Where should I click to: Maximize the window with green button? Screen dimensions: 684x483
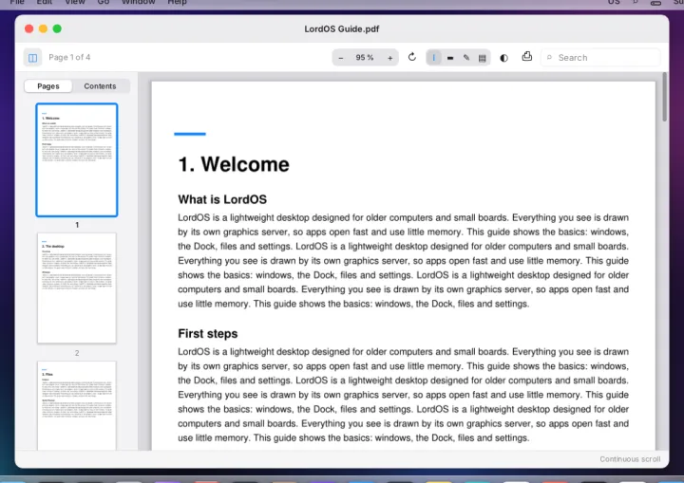(57, 28)
